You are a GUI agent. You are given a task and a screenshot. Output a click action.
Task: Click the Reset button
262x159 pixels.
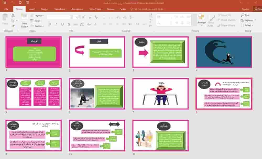pyautogui.click(x=36, y=21)
